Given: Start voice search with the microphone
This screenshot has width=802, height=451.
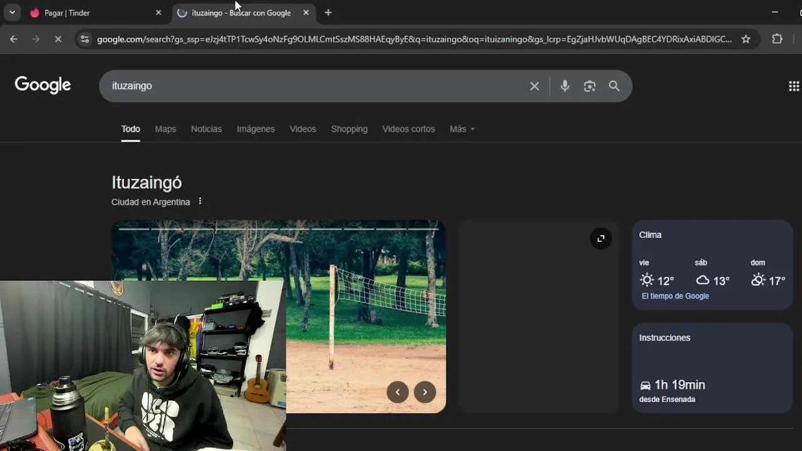Looking at the screenshot, I should [565, 86].
